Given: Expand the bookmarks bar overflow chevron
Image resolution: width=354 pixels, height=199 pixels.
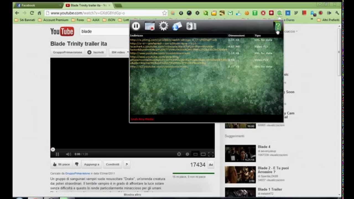Looking at the screenshot, I should (x=312, y=20).
